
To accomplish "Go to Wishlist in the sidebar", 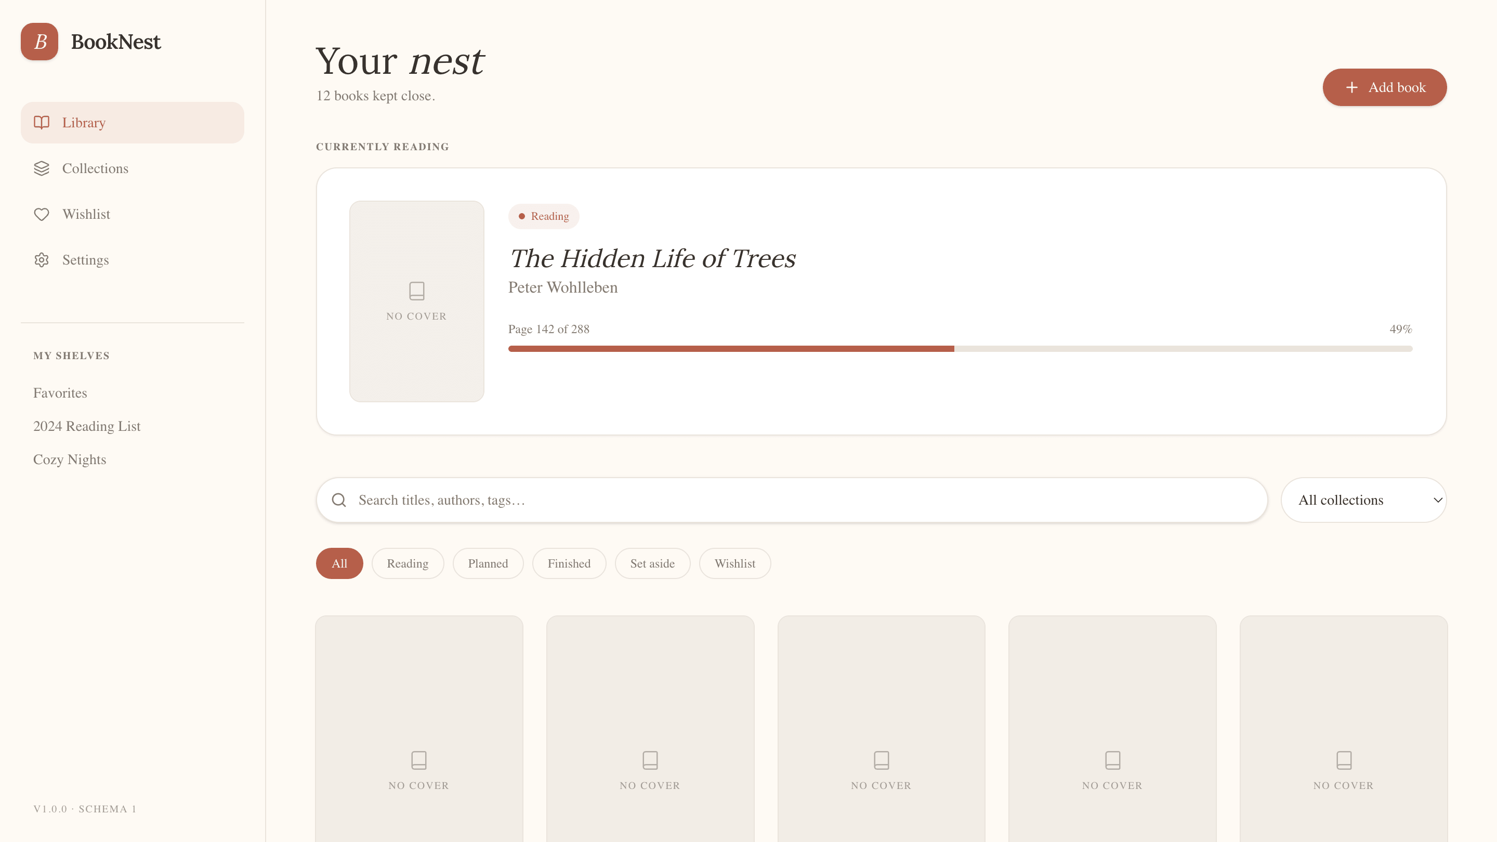I will (x=133, y=215).
